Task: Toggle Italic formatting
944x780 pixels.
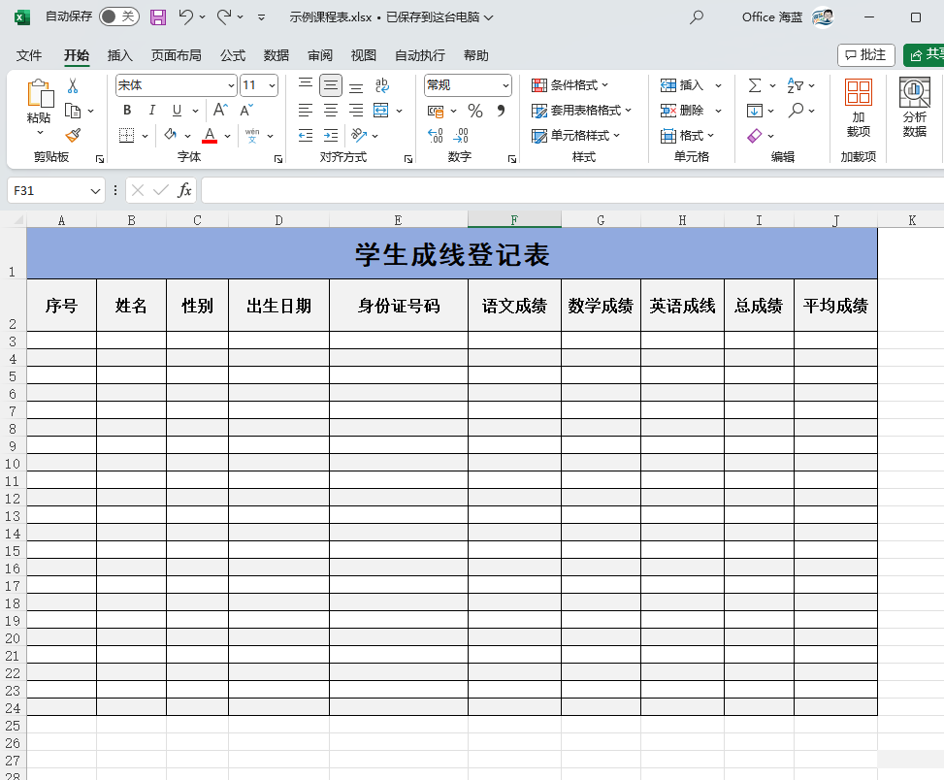Action: point(151,111)
